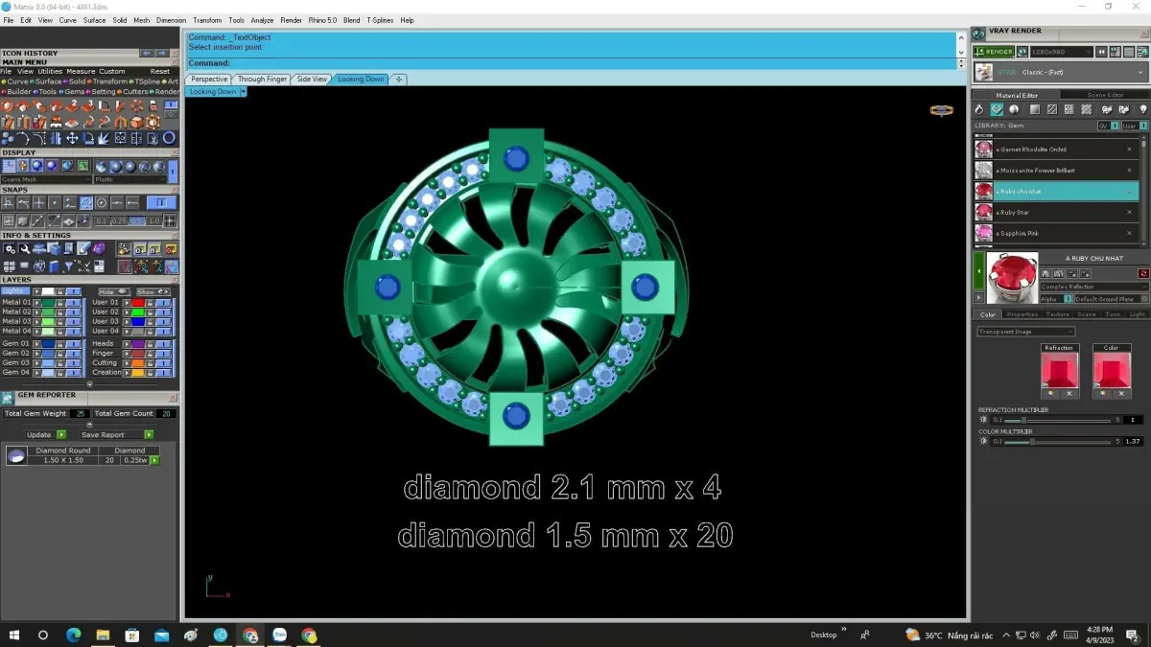The width and height of the screenshot is (1151, 647).
Task: Click Reset in the Main Menu
Action: tap(160, 72)
